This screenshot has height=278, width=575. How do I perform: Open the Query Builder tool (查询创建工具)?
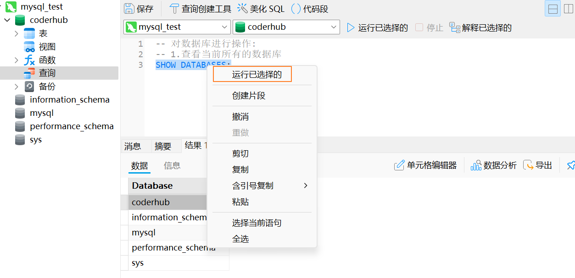pos(174,9)
